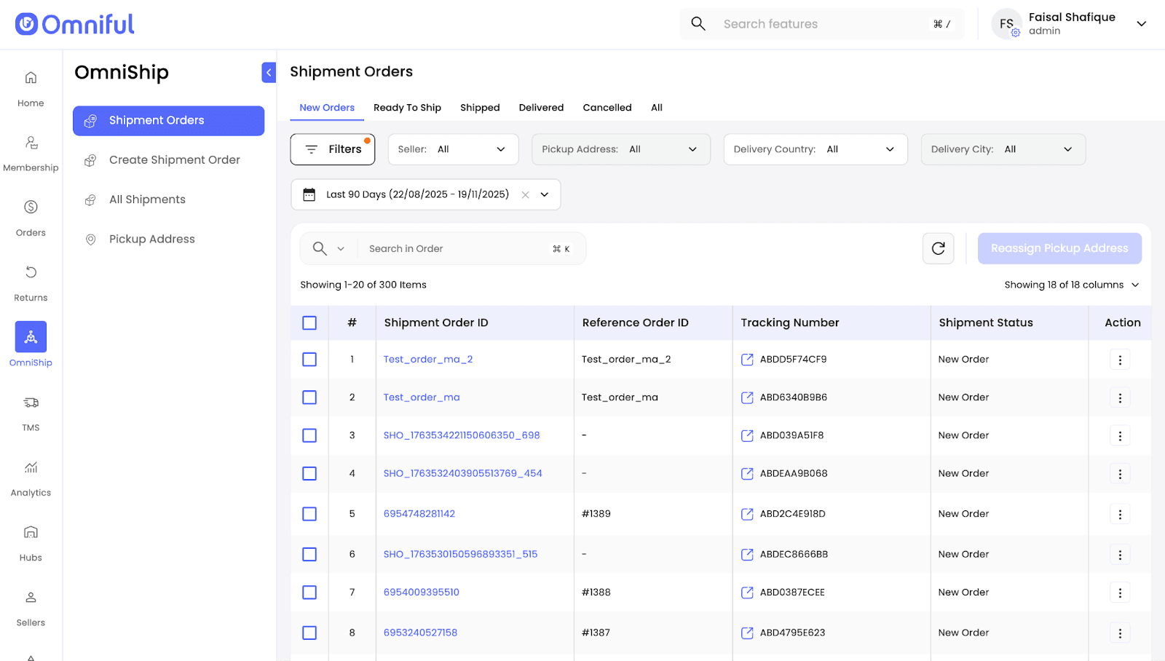
Task: Expand the Seller filter dropdown
Action: (x=453, y=149)
